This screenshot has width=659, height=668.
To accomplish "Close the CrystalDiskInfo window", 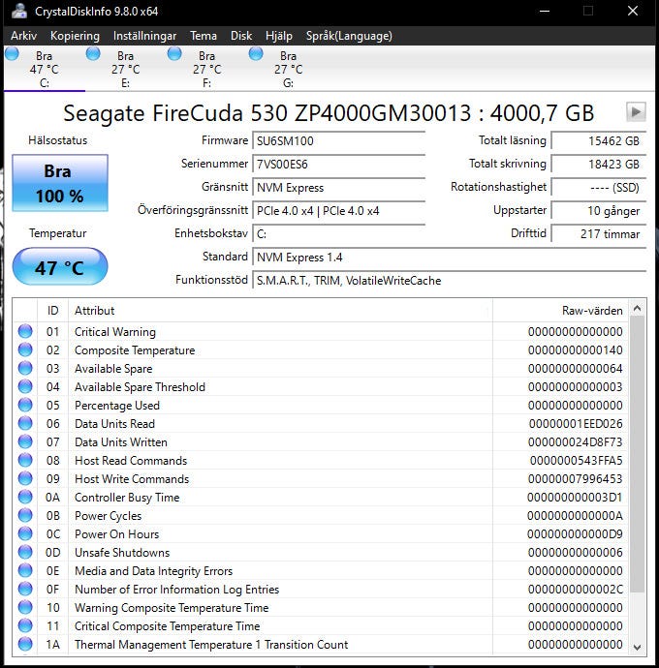I will [633, 11].
